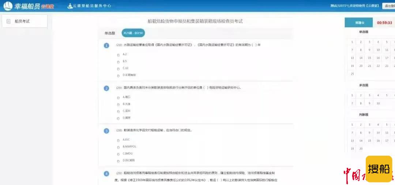Go to question 20 in 判断题 answer card
This screenshot has width=395, height=185.
361,149
